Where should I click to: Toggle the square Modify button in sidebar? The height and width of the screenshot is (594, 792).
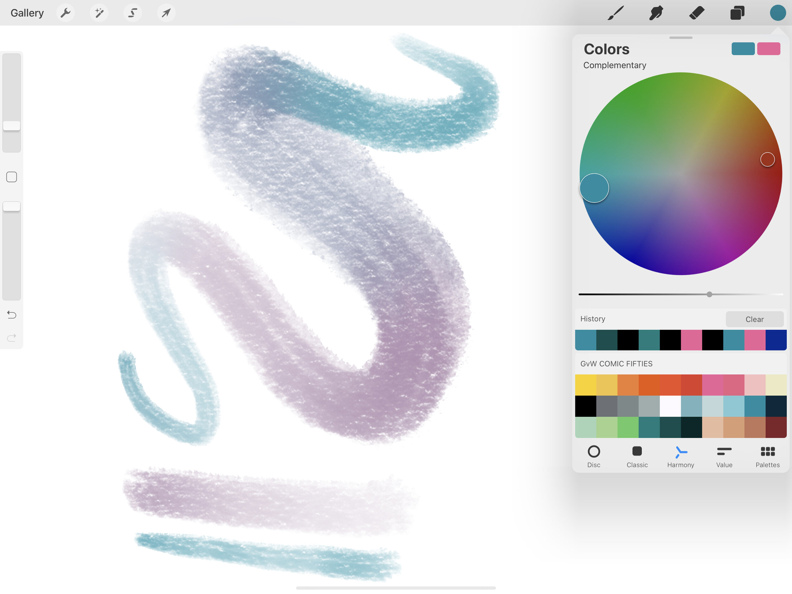(11, 177)
